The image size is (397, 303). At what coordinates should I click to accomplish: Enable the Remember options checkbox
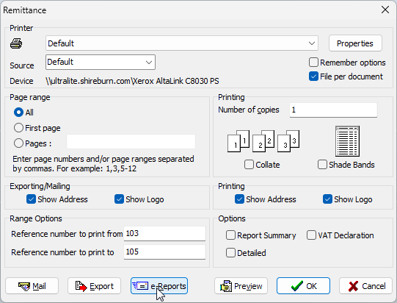point(313,63)
